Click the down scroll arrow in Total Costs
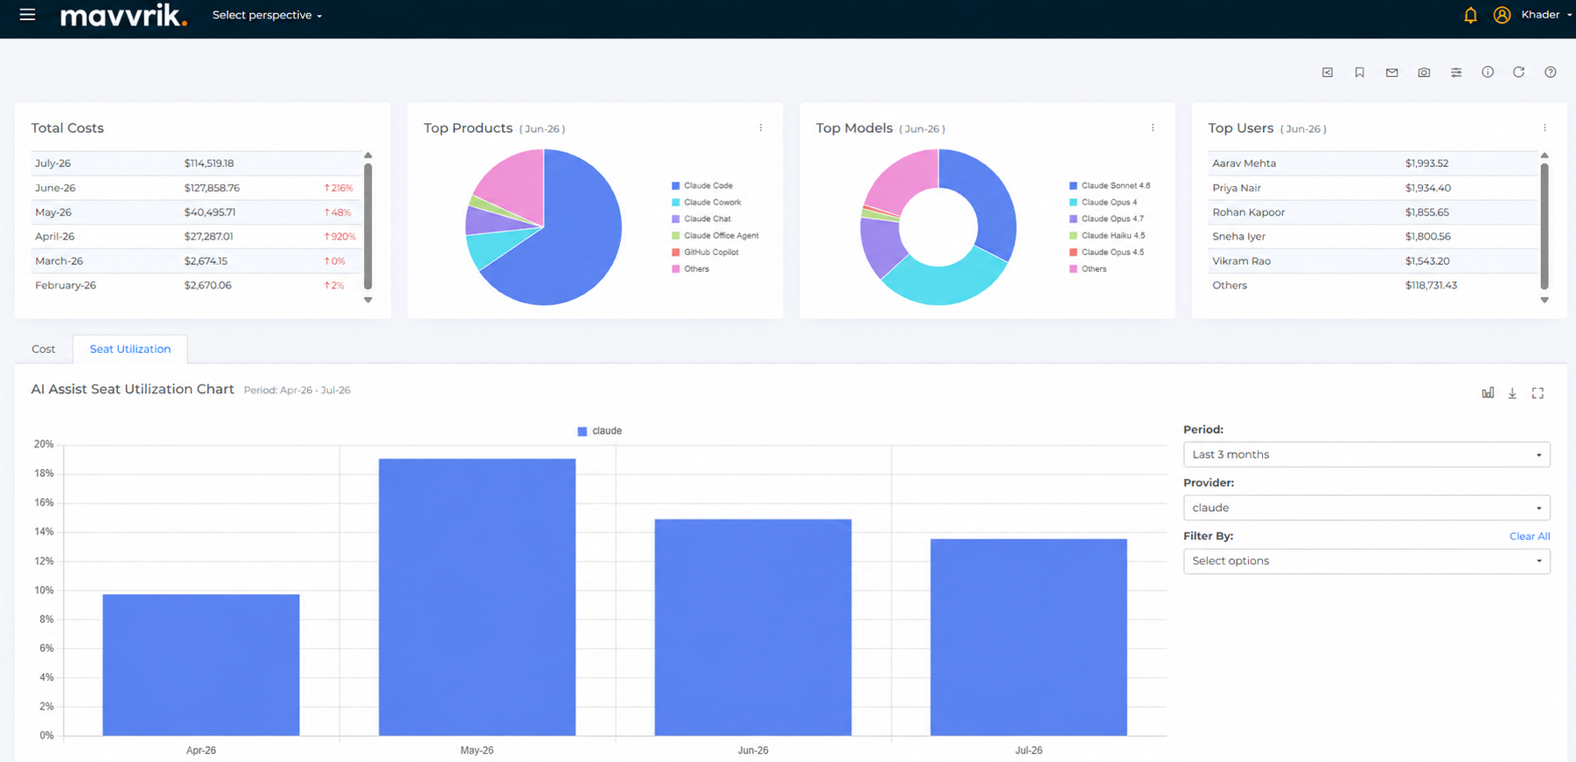This screenshot has width=1576, height=762. (368, 300)
